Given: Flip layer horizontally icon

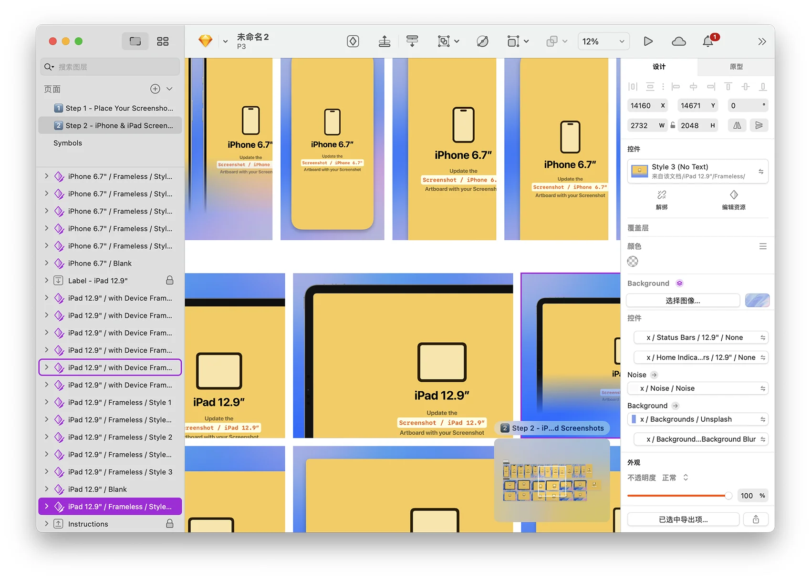Looking at the screenshot, I should pos(737,125).
